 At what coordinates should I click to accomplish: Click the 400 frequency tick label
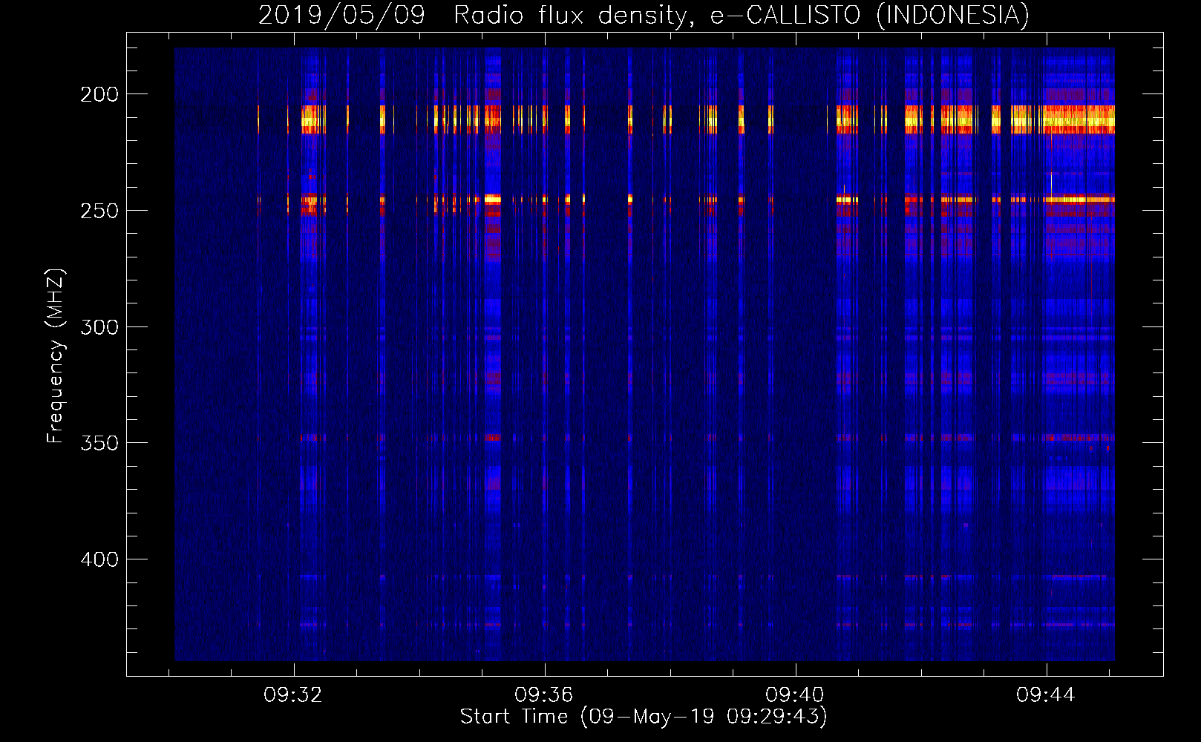click(99, 559)
